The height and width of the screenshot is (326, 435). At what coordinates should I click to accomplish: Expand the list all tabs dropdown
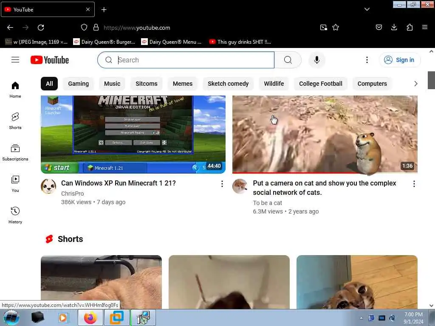(367, 9)
